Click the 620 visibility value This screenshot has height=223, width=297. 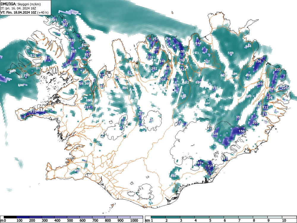tap(85, 45)
